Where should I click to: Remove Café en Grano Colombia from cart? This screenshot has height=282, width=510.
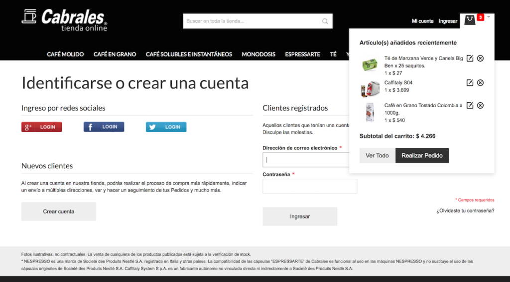click(480, 105)
